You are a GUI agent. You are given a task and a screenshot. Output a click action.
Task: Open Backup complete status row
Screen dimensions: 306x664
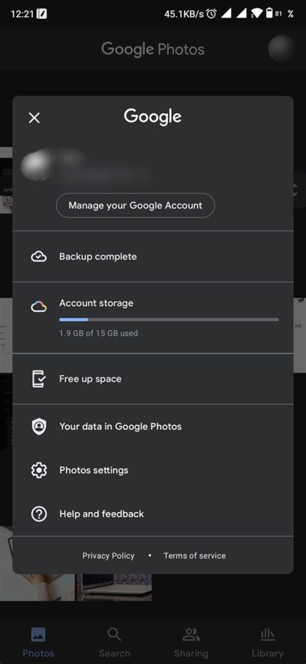click(153, 257)
